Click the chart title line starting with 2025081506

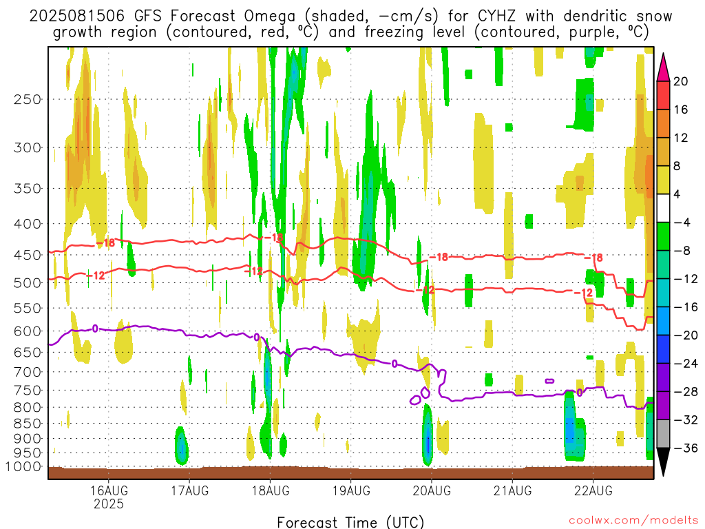click(x=350, y=17)
